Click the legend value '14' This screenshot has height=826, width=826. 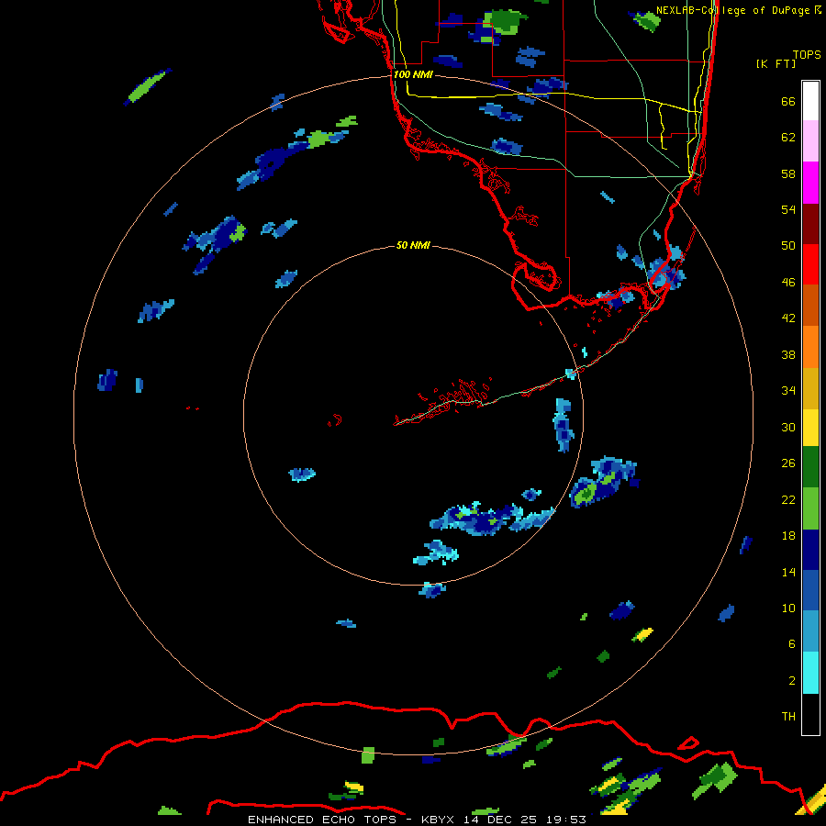click(788, 572)
